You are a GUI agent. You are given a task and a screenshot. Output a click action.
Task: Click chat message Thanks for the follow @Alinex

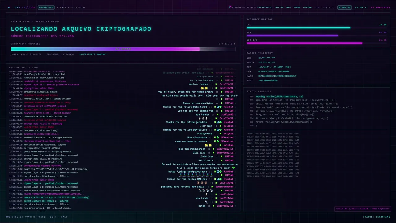tap(187, 179)
